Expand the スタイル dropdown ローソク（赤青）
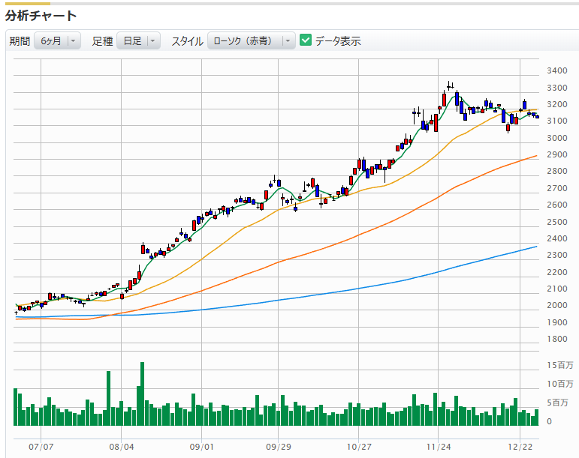The height and width of the screenshot is (458, 579). pos(252,41)
